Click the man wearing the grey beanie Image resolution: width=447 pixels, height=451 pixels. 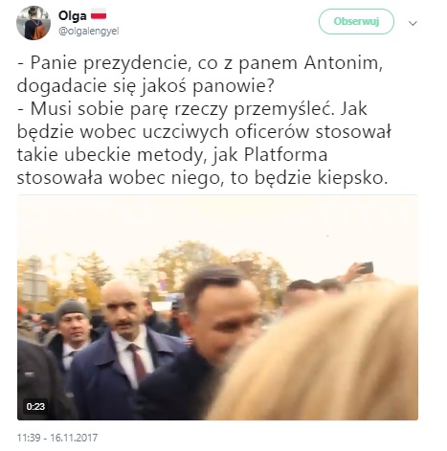coord(74,323)
